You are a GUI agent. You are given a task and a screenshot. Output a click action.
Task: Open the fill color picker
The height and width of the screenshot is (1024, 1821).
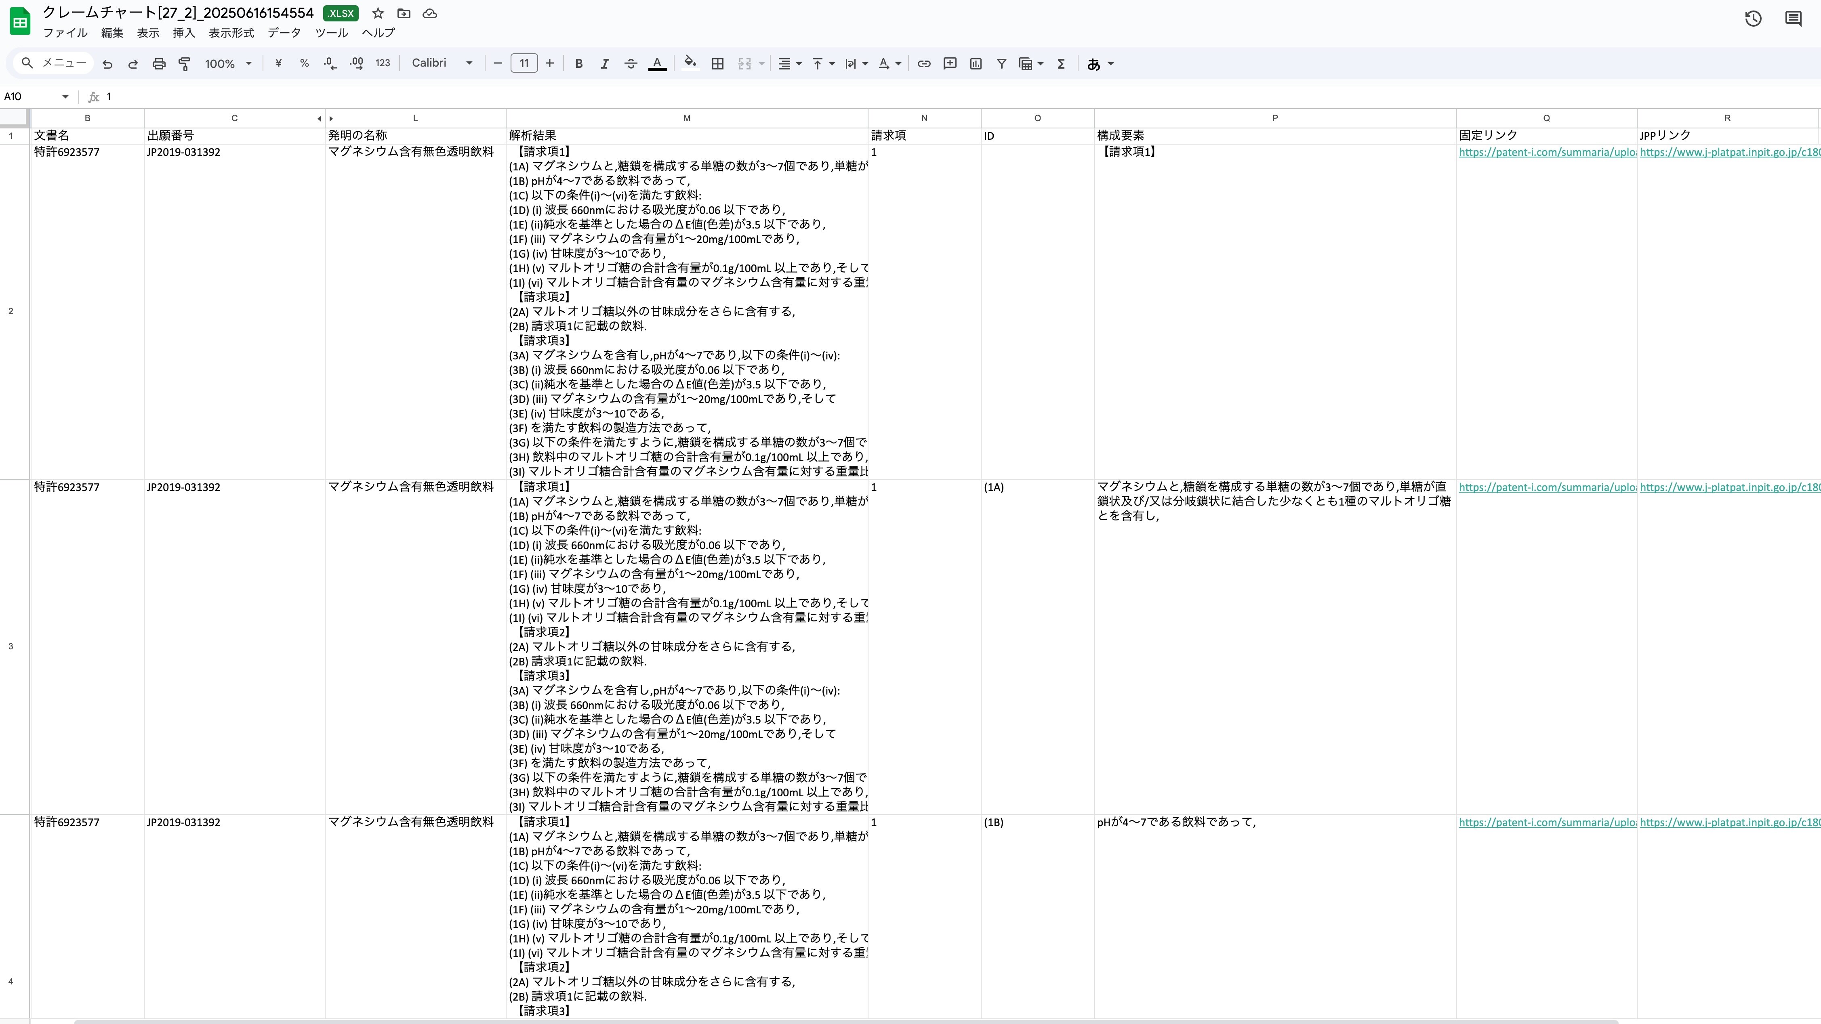pos(691,64)
